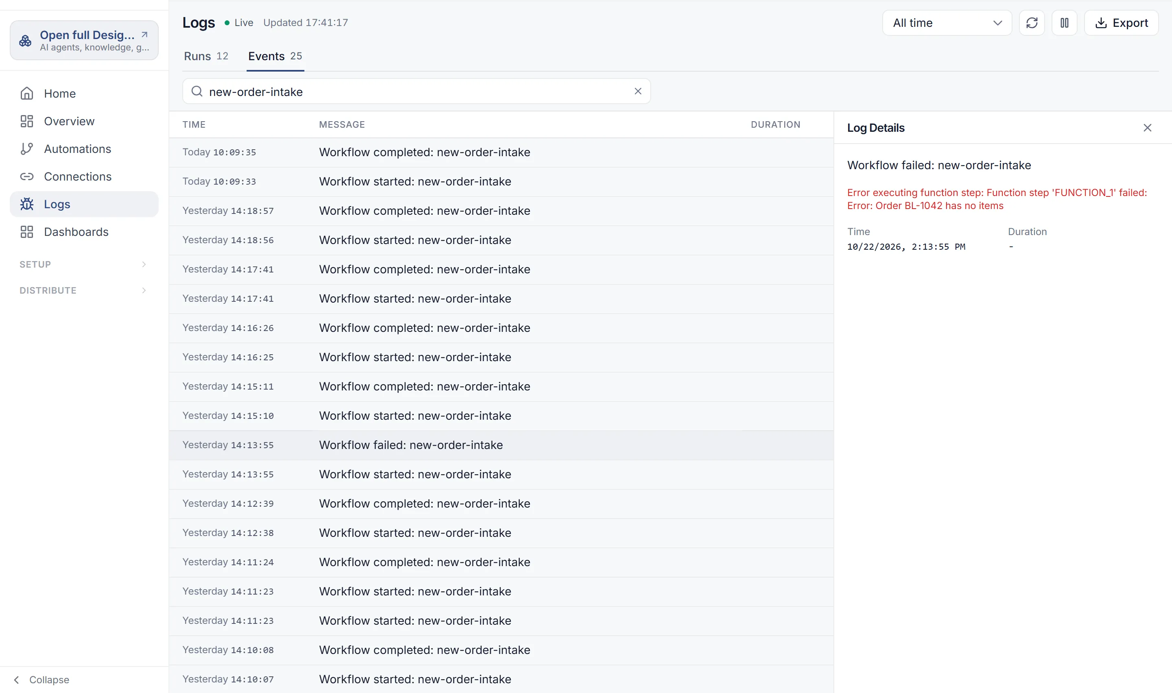The width and height of the screenshot is (1172, 693).
Task: Click the DURATION column header
Action: click(x=775, y=125)
